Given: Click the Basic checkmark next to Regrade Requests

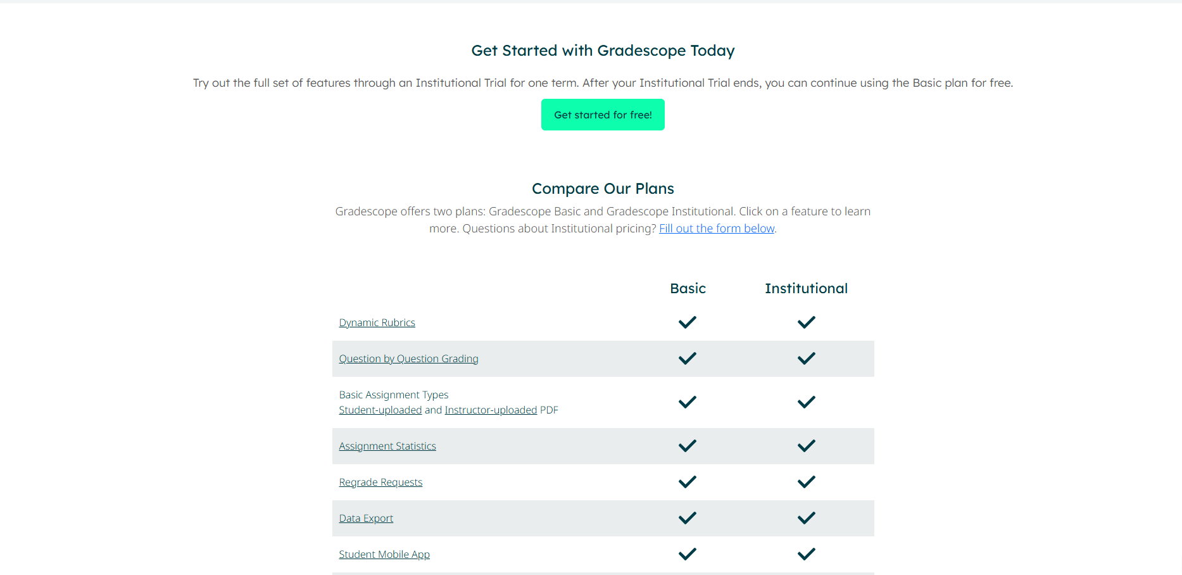Looking at the screenshot, I should point(687,482).
